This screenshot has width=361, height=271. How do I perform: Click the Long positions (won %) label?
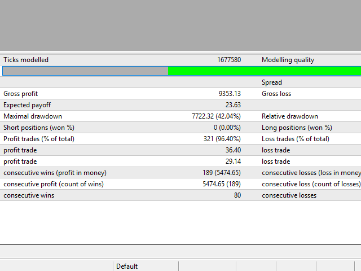click(297, 128)
